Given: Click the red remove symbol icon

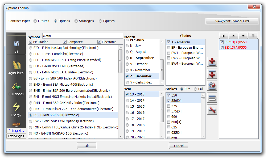Looking at the screenshot, I should [212, 110].
